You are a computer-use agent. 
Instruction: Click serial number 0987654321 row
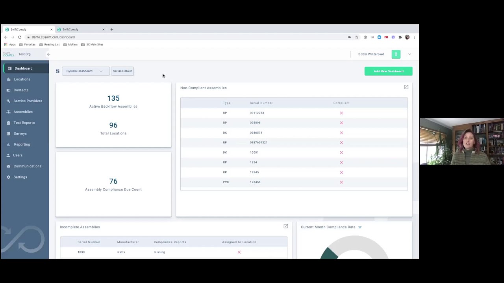[294, 142]
